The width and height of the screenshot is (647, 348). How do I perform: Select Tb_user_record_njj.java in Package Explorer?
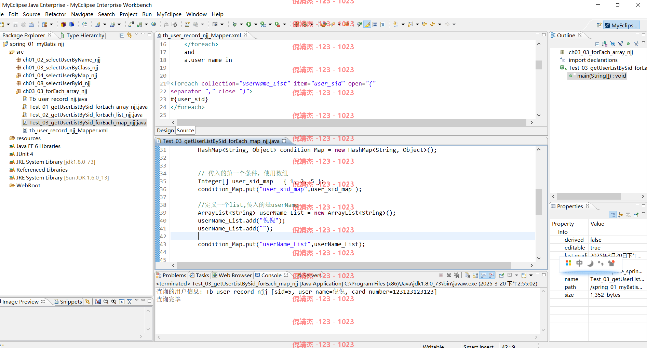[x=55, y=99]
